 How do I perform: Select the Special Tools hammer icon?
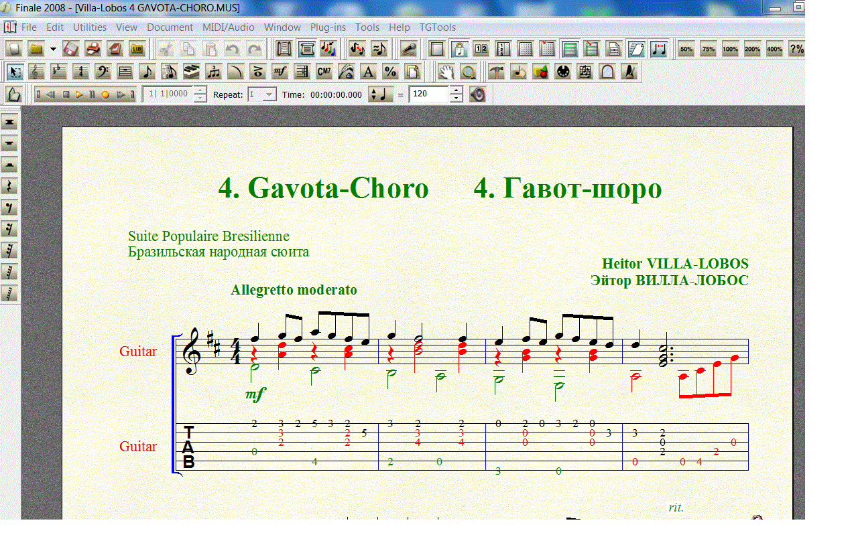497,72
